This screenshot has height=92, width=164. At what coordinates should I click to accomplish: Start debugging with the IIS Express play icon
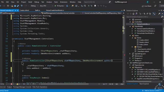coord(55,6)
